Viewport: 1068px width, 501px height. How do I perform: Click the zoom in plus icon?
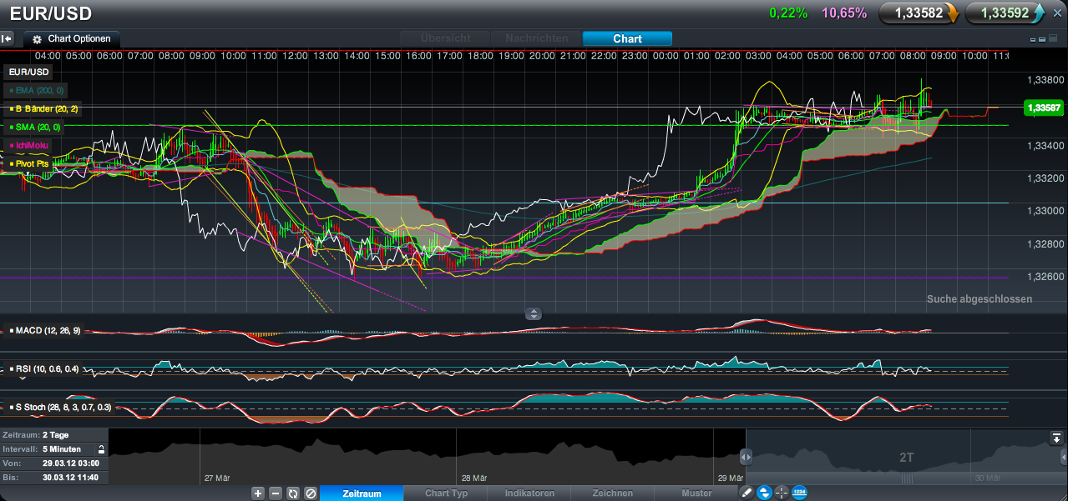(x=258, y=493)
